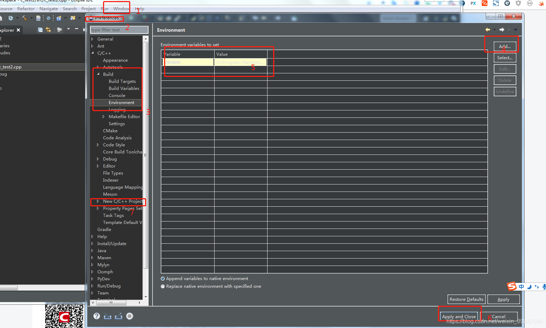Collapse the C/C++ tree node
This screenshot has width=546, height=328.
tap(93, 53)
